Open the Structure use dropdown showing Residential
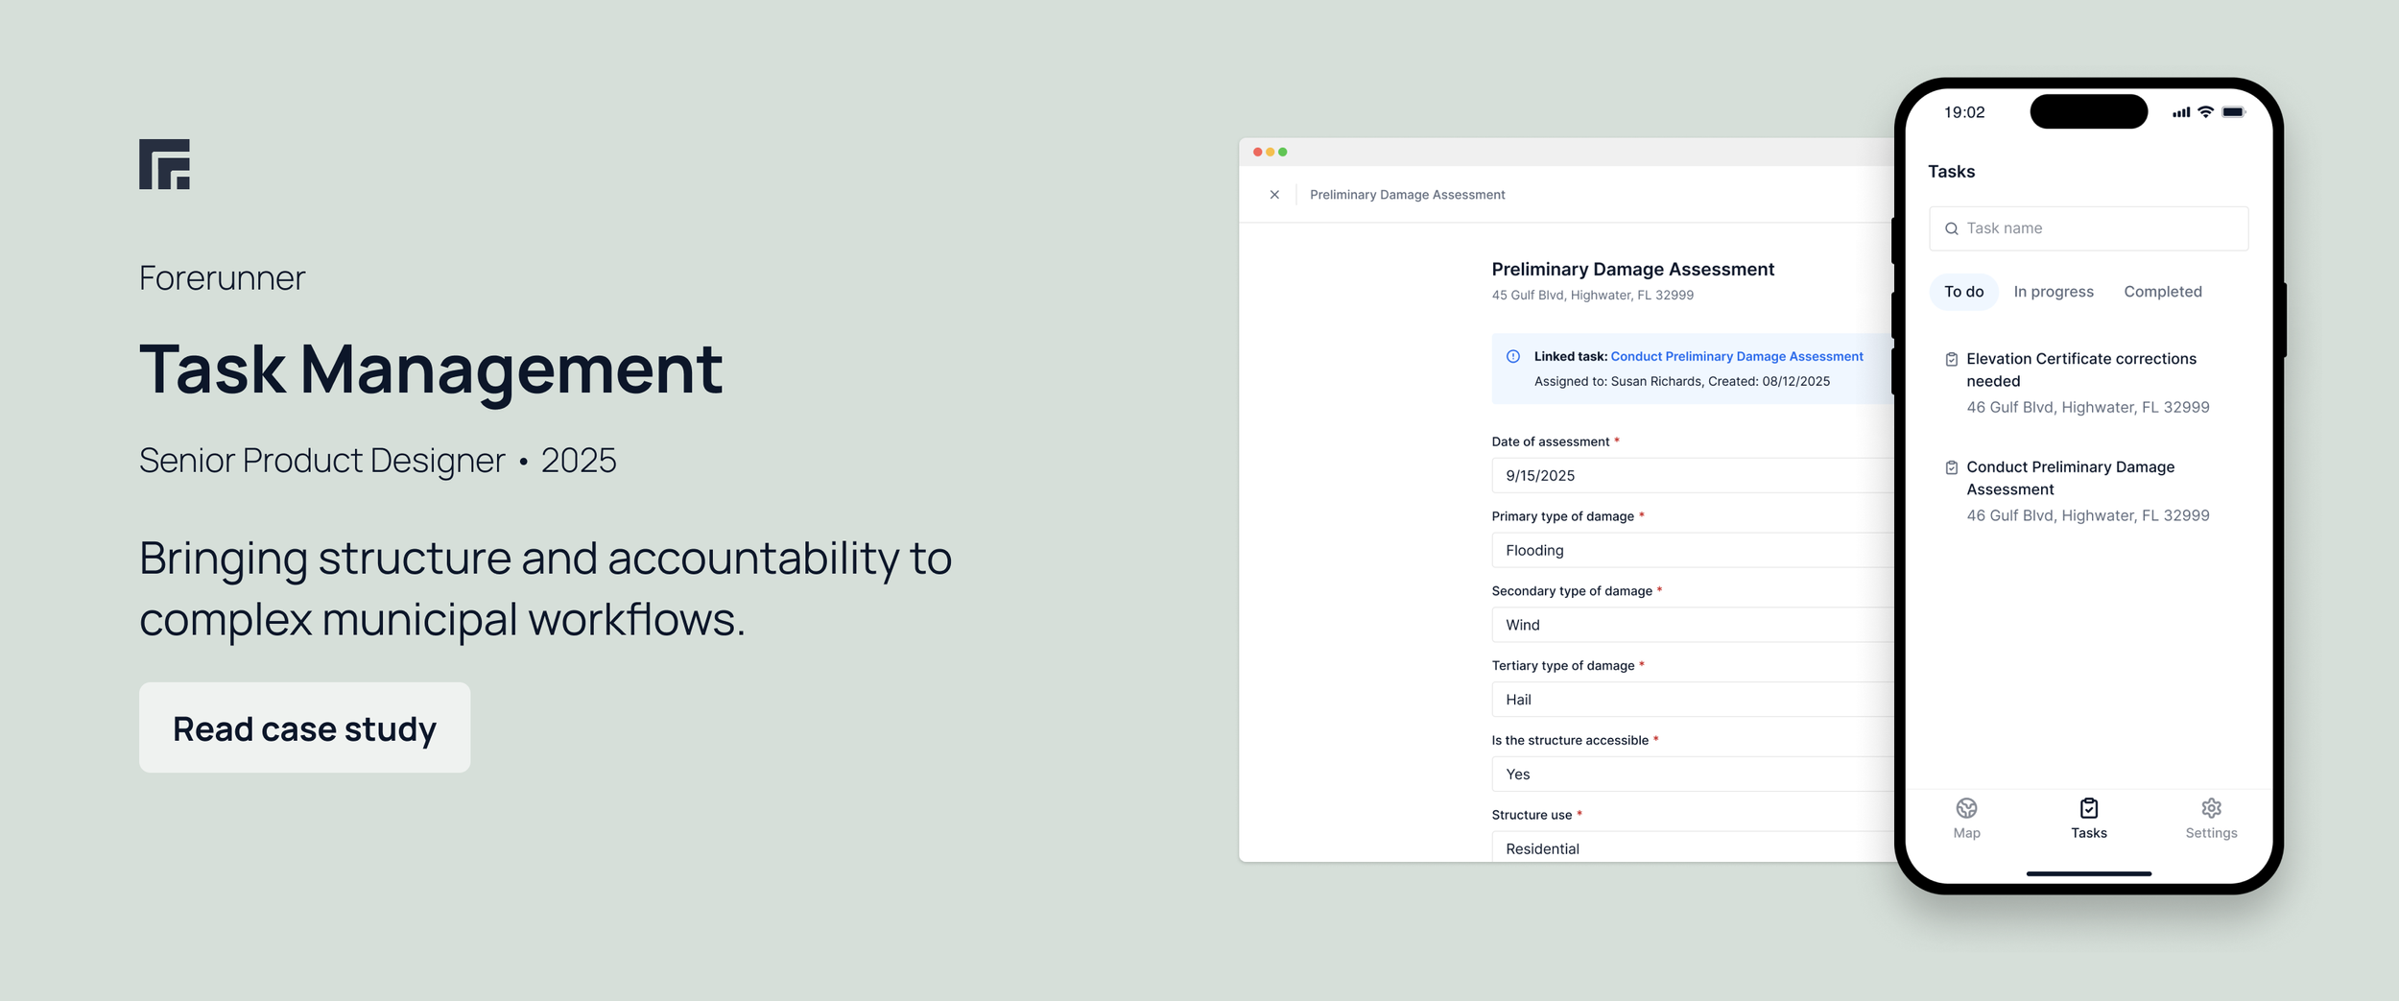Image resolution: width=2399 pixels, height=1001 pixels. (1693, 847)
